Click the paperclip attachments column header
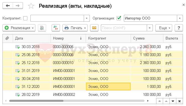Viewport: 186px width, 106px height. click(x=7, y=38)
